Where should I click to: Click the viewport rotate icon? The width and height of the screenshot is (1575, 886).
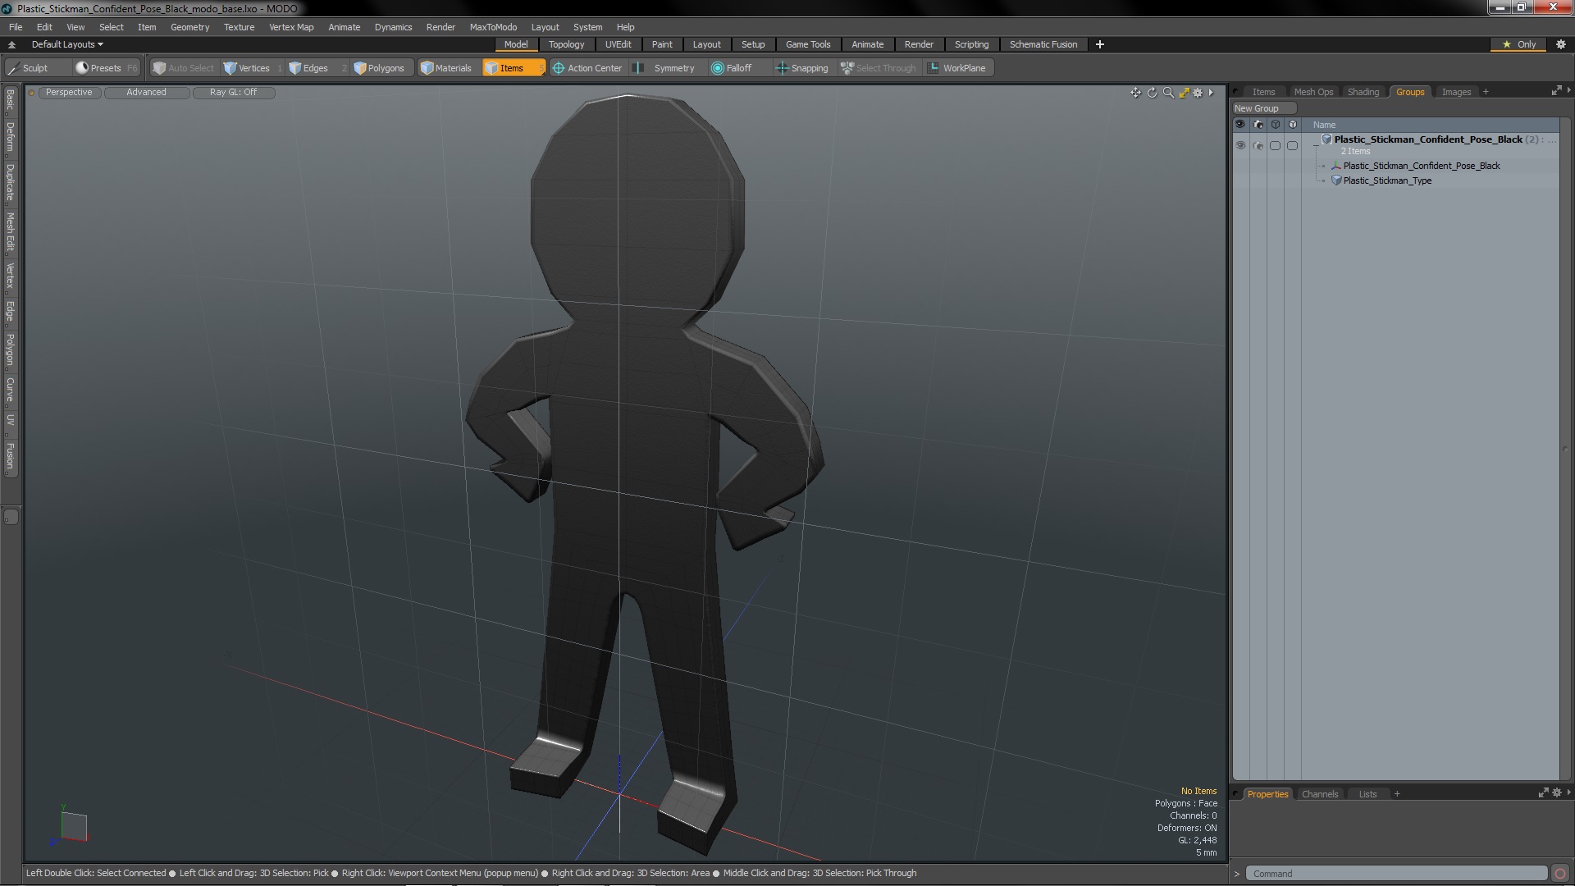coord(1152,93)
